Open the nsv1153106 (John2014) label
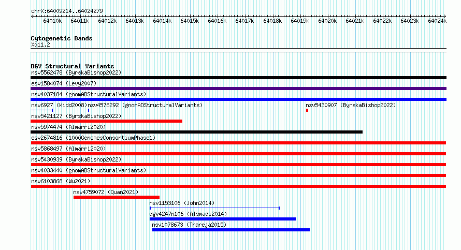This screenshot has width=461, height=250. 182,203
